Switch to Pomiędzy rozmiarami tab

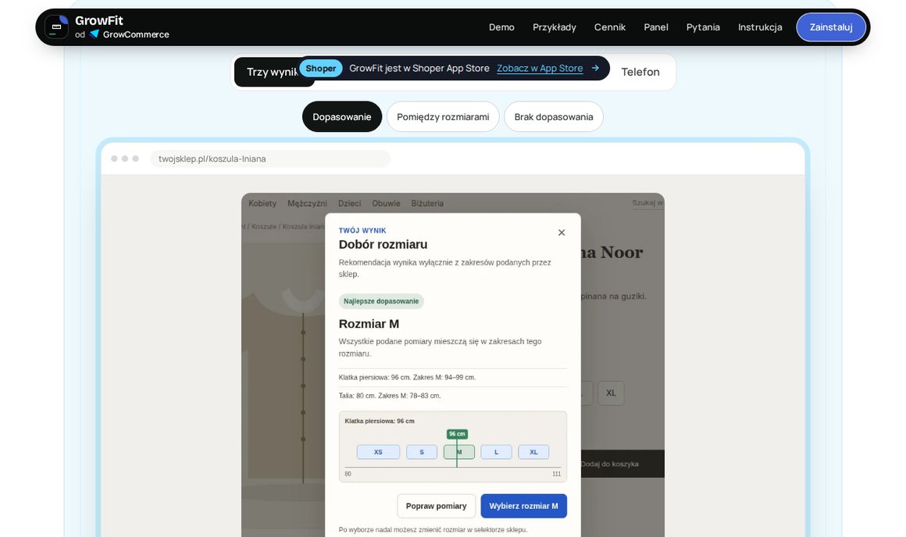[443, 116]
